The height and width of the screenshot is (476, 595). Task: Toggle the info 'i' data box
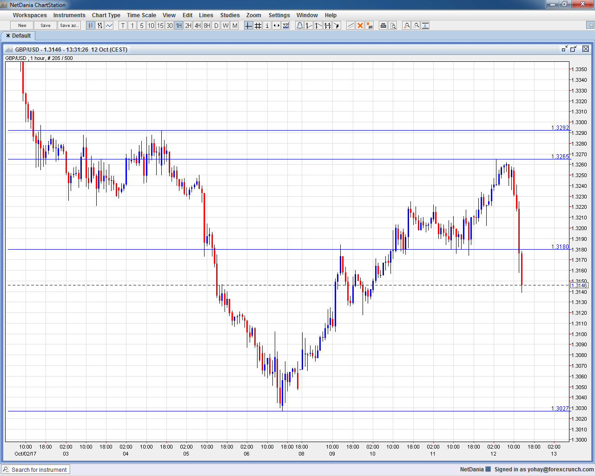point(267,26)
